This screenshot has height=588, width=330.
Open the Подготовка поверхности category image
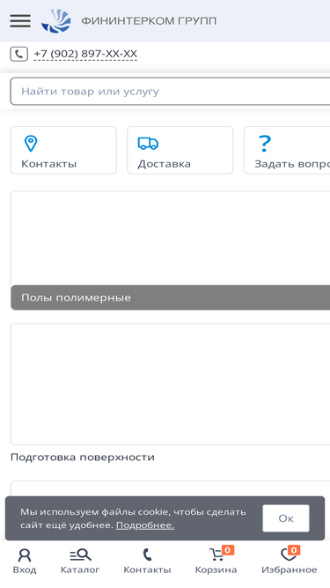point(170,384)
